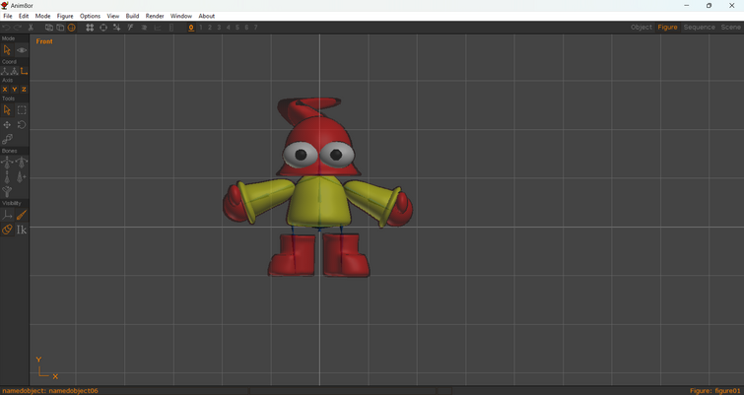This screenshot has width=744, height=395.
Task: Switch to the Scene editor tab
Action: 731,28
